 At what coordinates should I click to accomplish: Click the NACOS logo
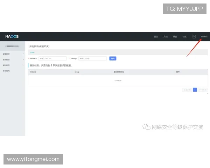click(x=12, y=36)
